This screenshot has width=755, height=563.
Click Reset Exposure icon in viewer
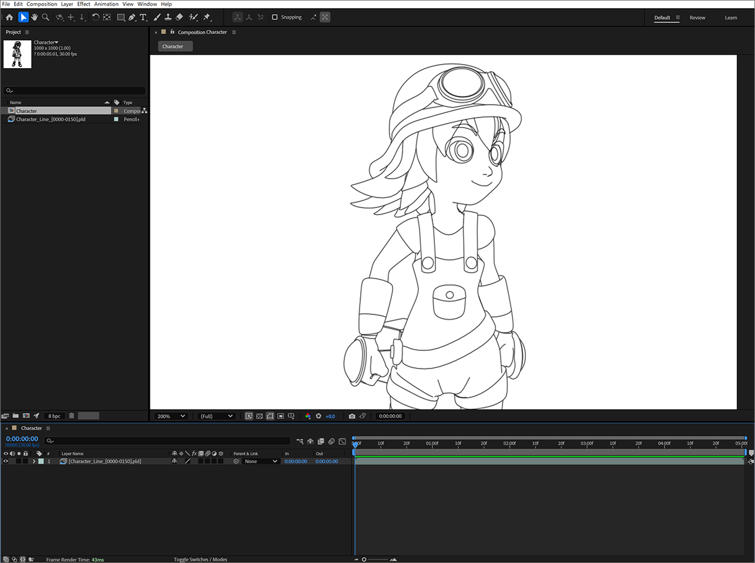(x=318, y=416)
